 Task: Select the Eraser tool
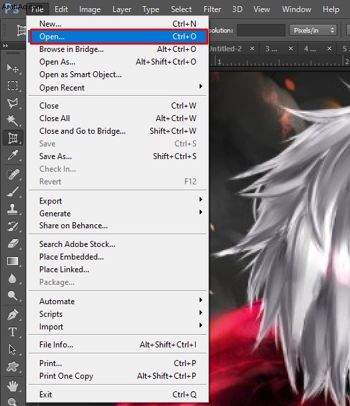[x=13, y=244]
